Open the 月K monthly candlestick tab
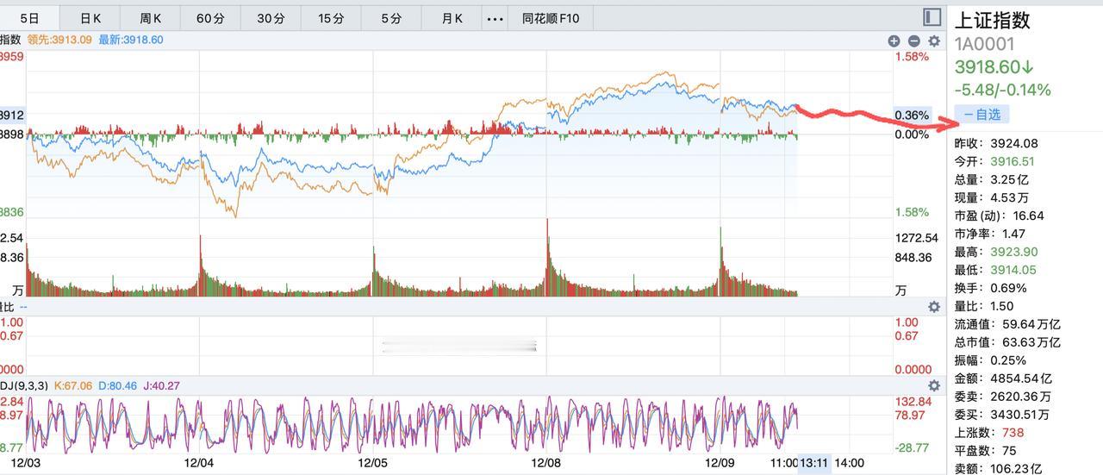 452,18
